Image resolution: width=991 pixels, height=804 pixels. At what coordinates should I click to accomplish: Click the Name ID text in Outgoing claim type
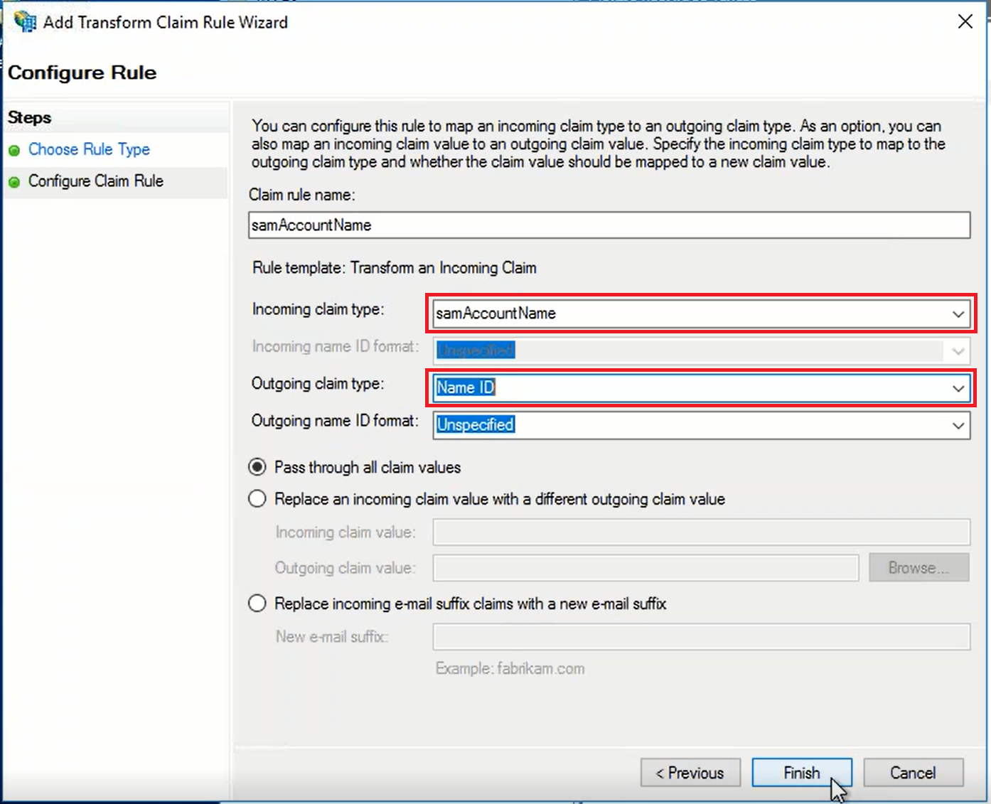pos(466,388)
